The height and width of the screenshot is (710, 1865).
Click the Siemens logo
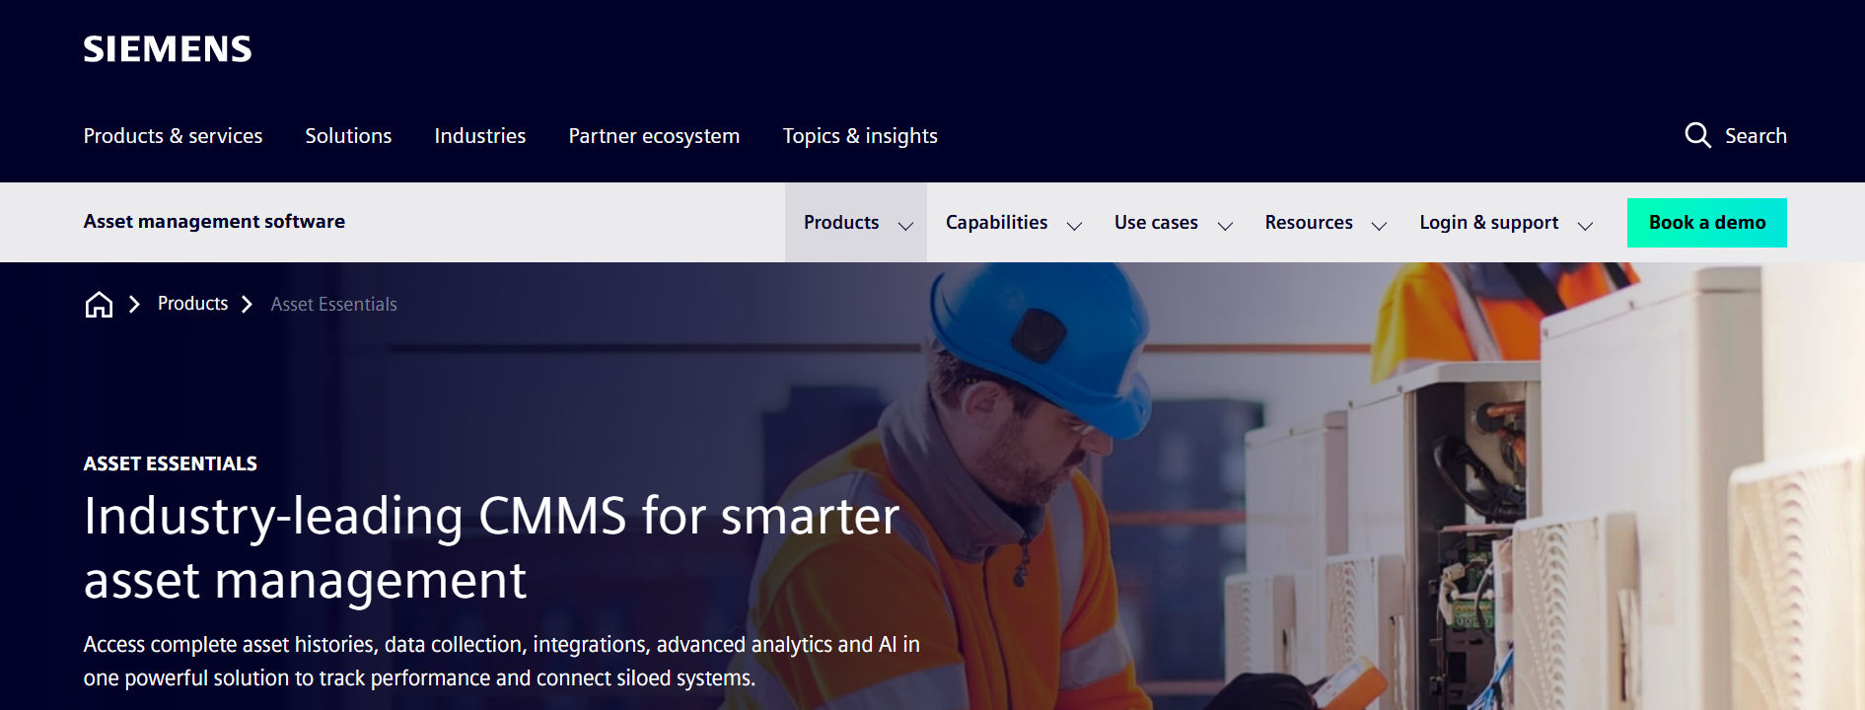[168, 49]
